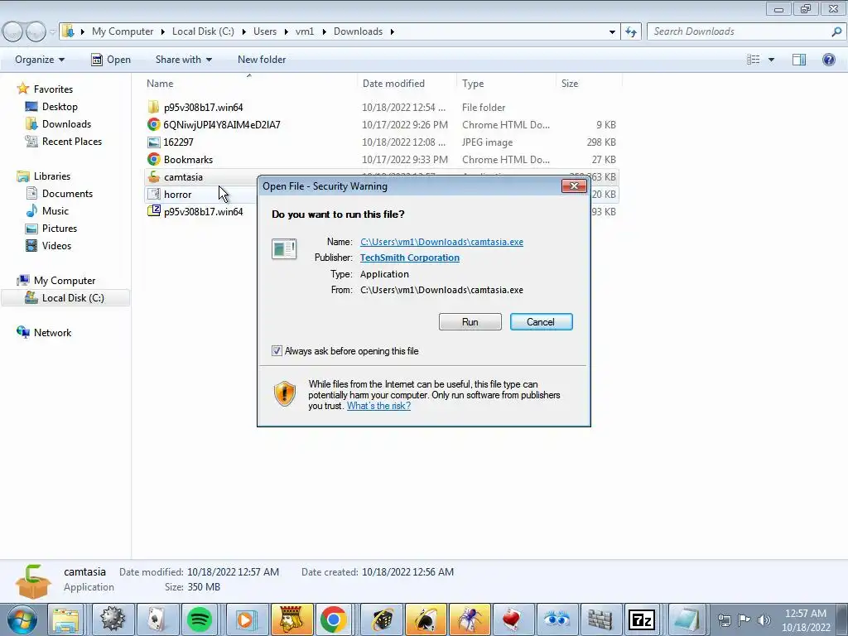Click Run in the security warning

[470, 322]
